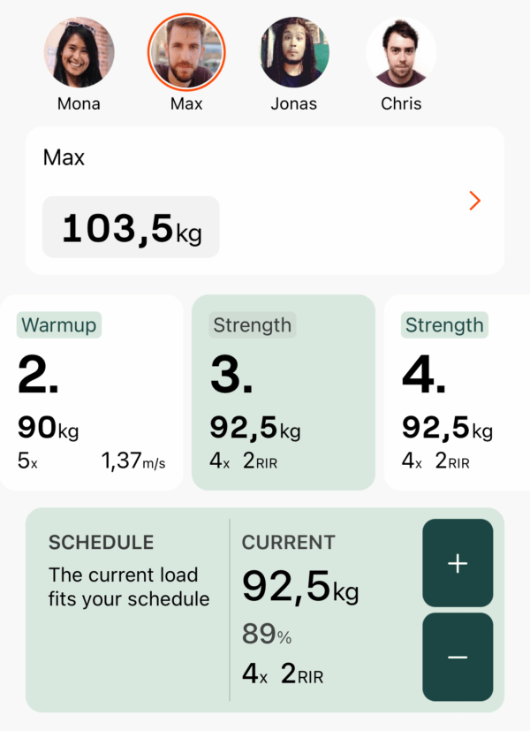Select Chris's profile picture
Image resolution: width=530 pixels, height=731 pixels.
401,51
